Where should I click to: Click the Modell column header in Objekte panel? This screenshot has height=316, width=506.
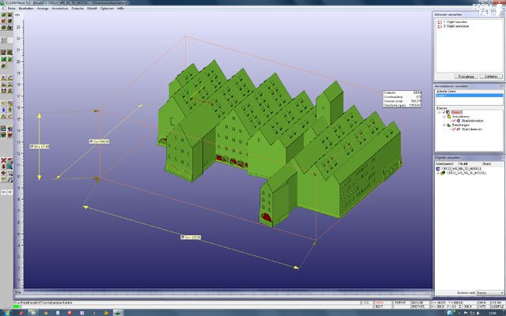[470, 164]
